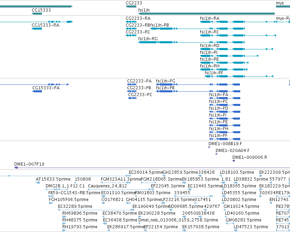Select protein fs(1)h-PA label
The width and height of the screenshot is (290, 232).
coord(219,95)
